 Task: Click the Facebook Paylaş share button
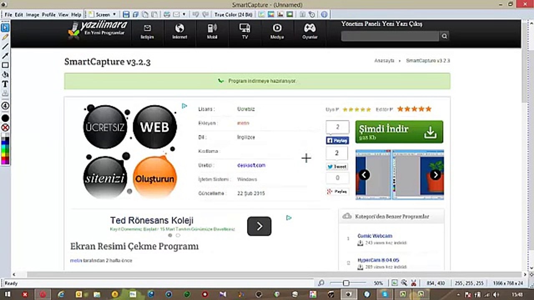(x=337, y=141)
